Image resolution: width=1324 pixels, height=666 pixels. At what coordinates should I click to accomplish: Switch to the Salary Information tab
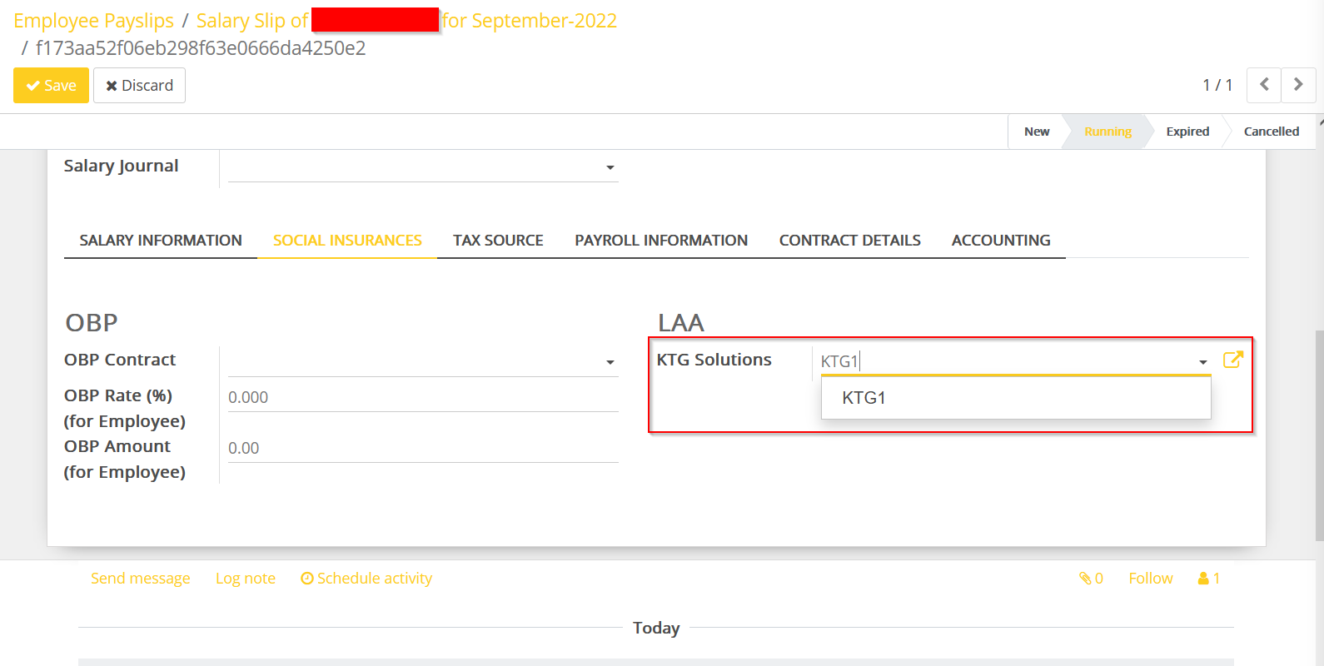coord(161,241)
